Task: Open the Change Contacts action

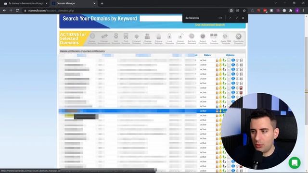Action: [147, 38]
